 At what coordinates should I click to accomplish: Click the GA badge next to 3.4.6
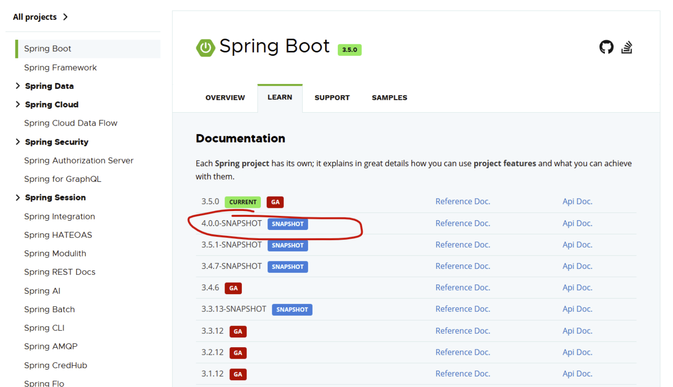pyautogui.click(x=233, y=288)
